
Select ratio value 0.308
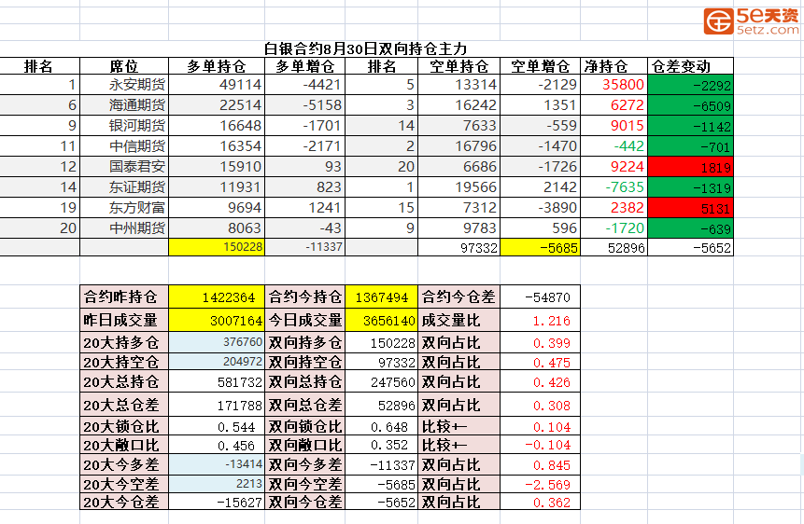(540, 405)
